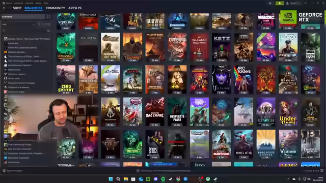Screen dimensions: 326x183
Task: Switch to the SHOP tab
Action: pyautogui.click(x=17, y=8)
